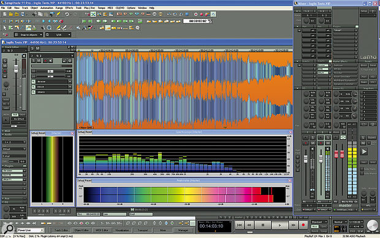Viewport: 380px width, 238px height.
Task: Click the Undo arrow icon
Action: tap(67, 14)
